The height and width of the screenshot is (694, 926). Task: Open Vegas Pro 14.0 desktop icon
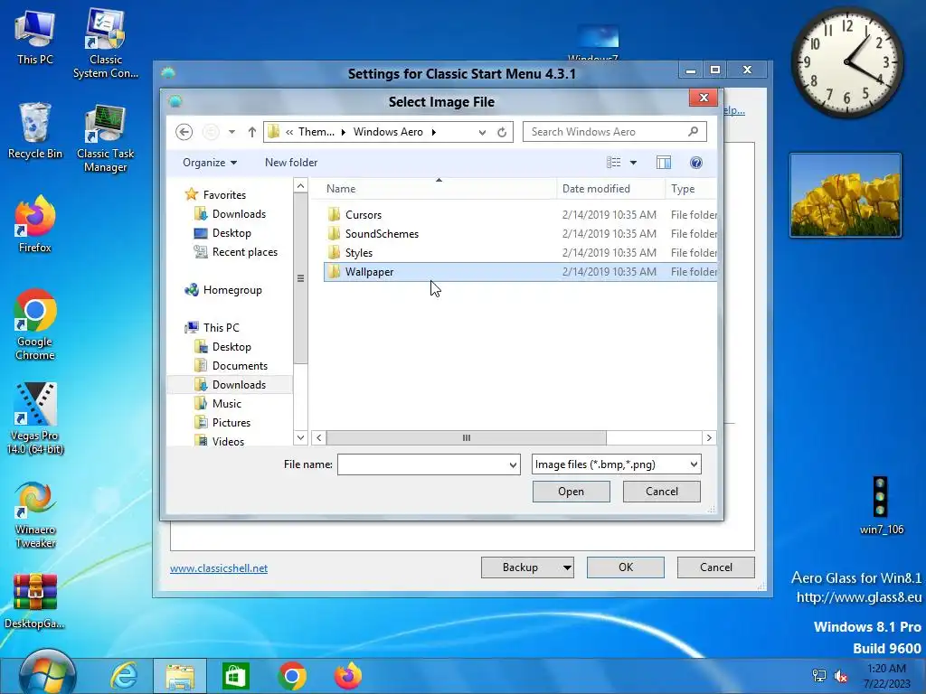[35, 418]
